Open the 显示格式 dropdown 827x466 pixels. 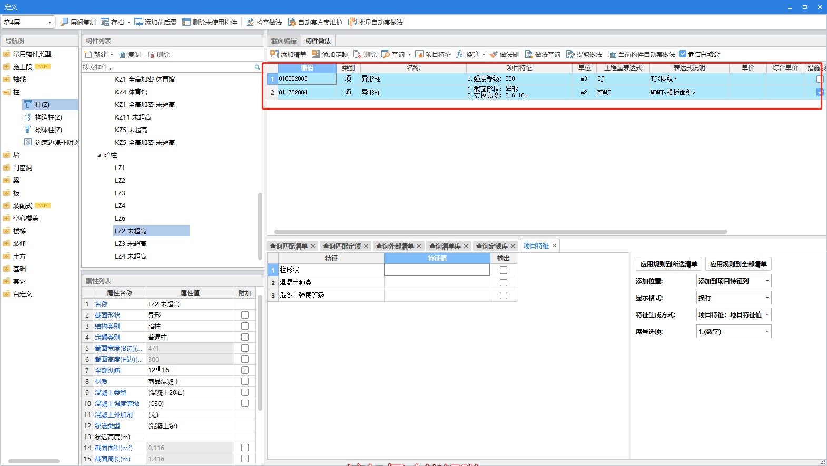click(734, 298)
